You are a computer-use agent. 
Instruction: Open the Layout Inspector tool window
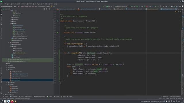[x=175, y=97]
